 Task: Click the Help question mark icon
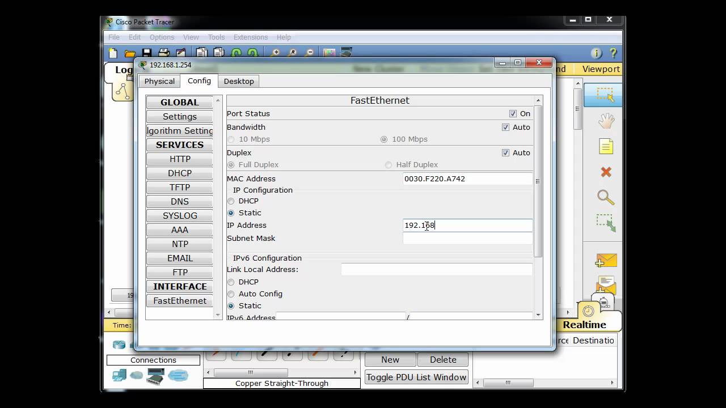[613, 53]
